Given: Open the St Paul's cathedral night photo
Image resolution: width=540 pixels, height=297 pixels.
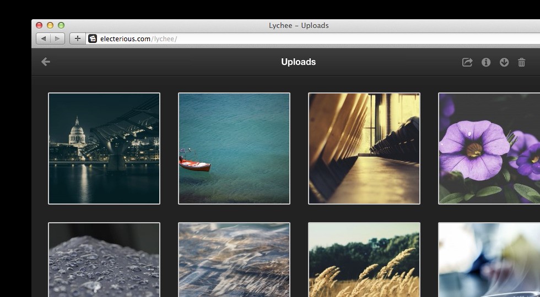Looking at the screenshot, I should point(104,148).
